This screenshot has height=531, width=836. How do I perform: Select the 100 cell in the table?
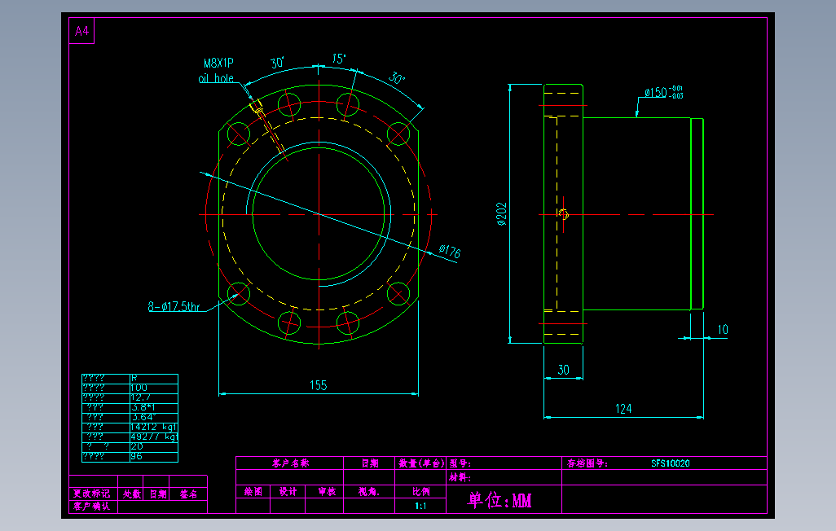pyautogui.click(x=153, y=388)
